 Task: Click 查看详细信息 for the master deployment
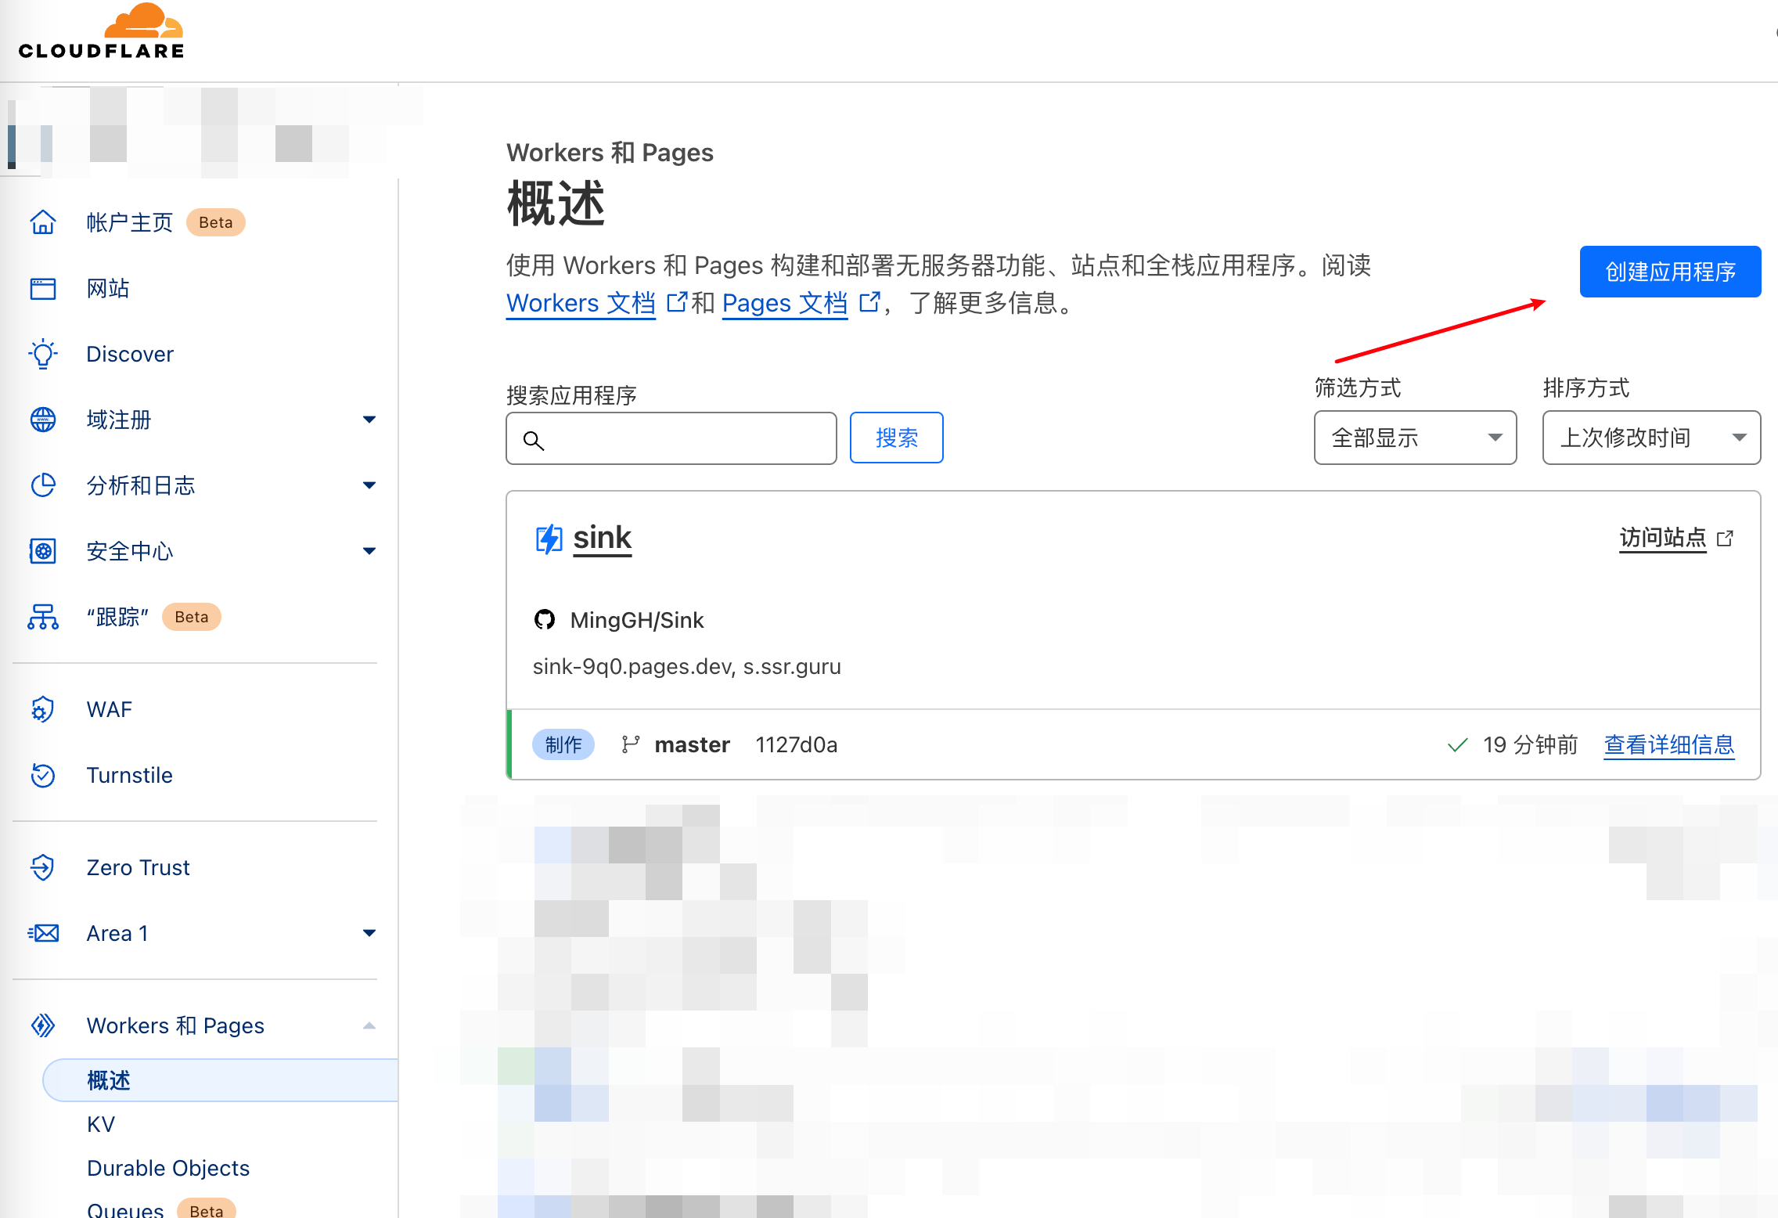point(1669,744)
